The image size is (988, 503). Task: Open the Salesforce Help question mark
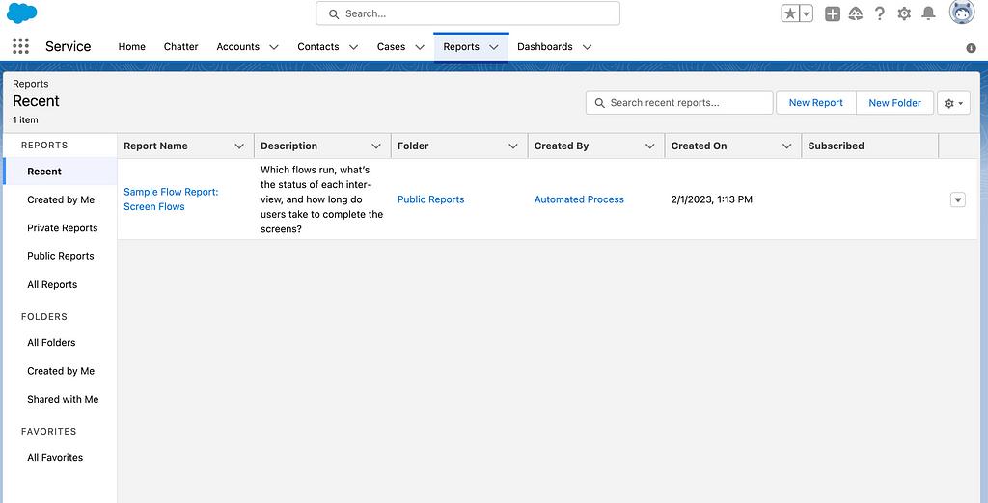tap(879, 13)
